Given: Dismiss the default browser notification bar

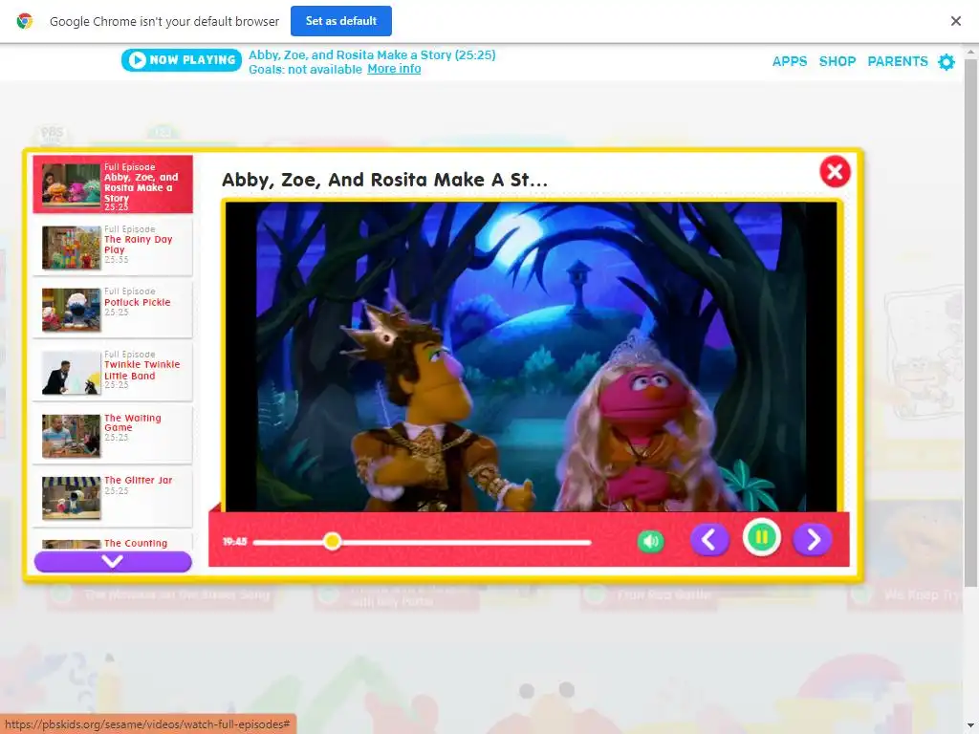Looking at the screenshot, I should (x=955, y=21).
